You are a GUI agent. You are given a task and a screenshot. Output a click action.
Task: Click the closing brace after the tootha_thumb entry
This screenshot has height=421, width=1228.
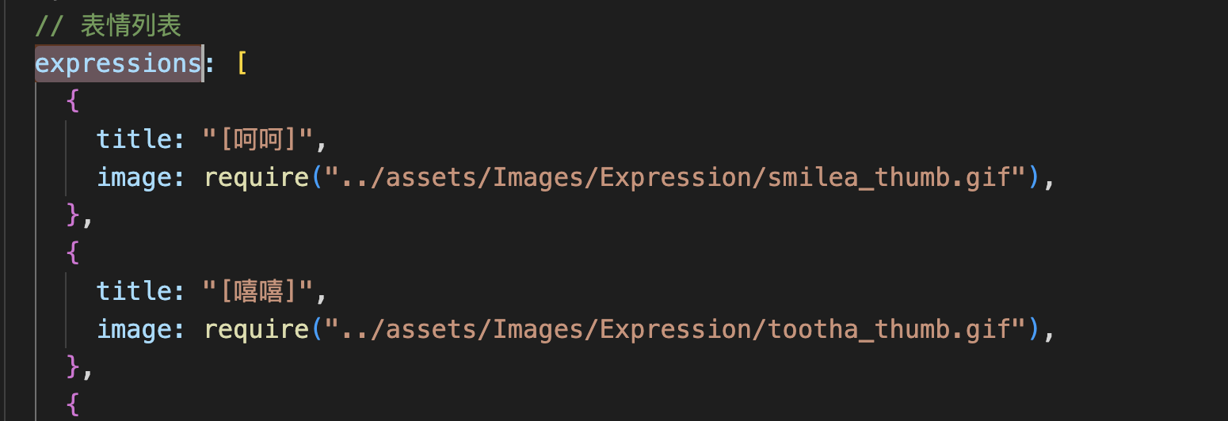pyautogui.click(x=74, y=367)
